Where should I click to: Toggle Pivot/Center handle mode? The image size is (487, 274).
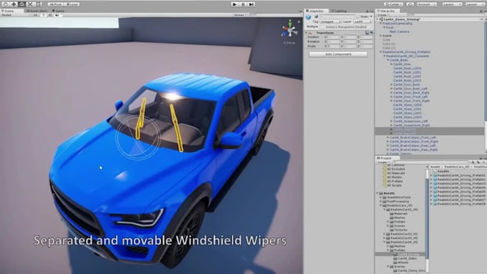(x=55, y=4)
